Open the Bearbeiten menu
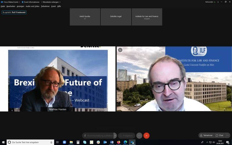The width and height of the screenshot is (232, 145). pos(11,6)
